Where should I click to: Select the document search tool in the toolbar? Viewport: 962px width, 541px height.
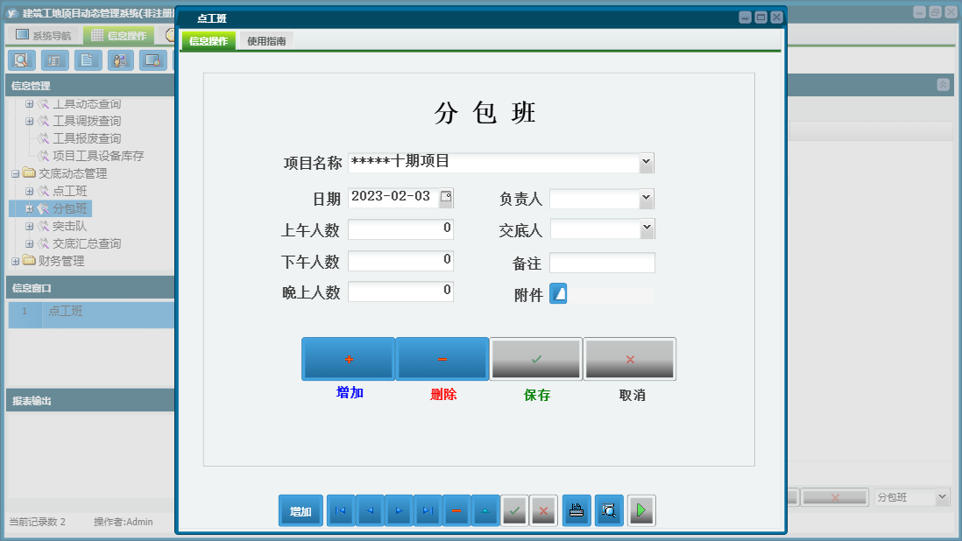(x=22, y=60)
